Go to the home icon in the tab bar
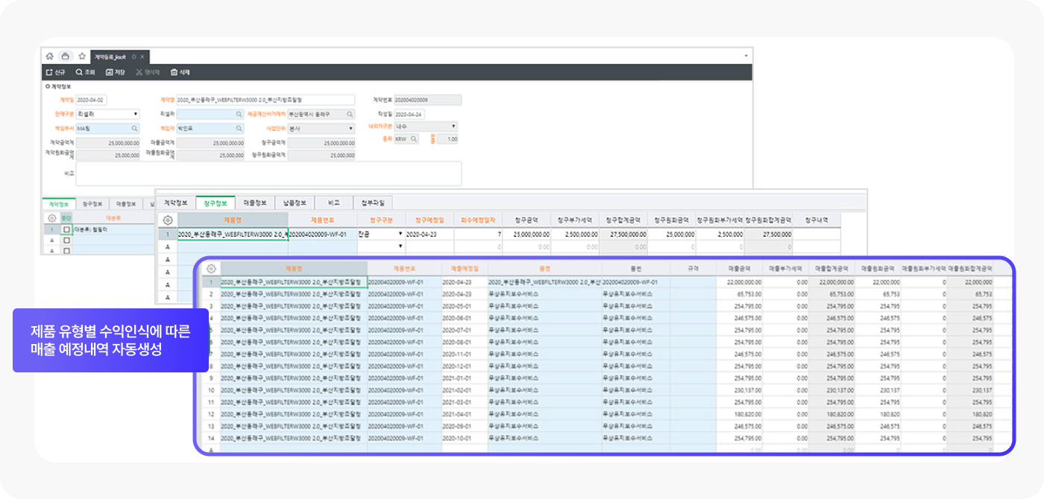The height and width of the screenshot is (499, 1044). pos(49,56)
